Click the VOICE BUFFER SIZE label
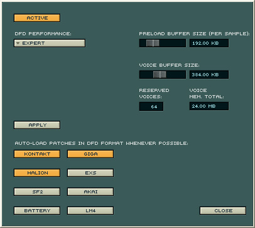The image size is (255, 228). click(169, 65)
